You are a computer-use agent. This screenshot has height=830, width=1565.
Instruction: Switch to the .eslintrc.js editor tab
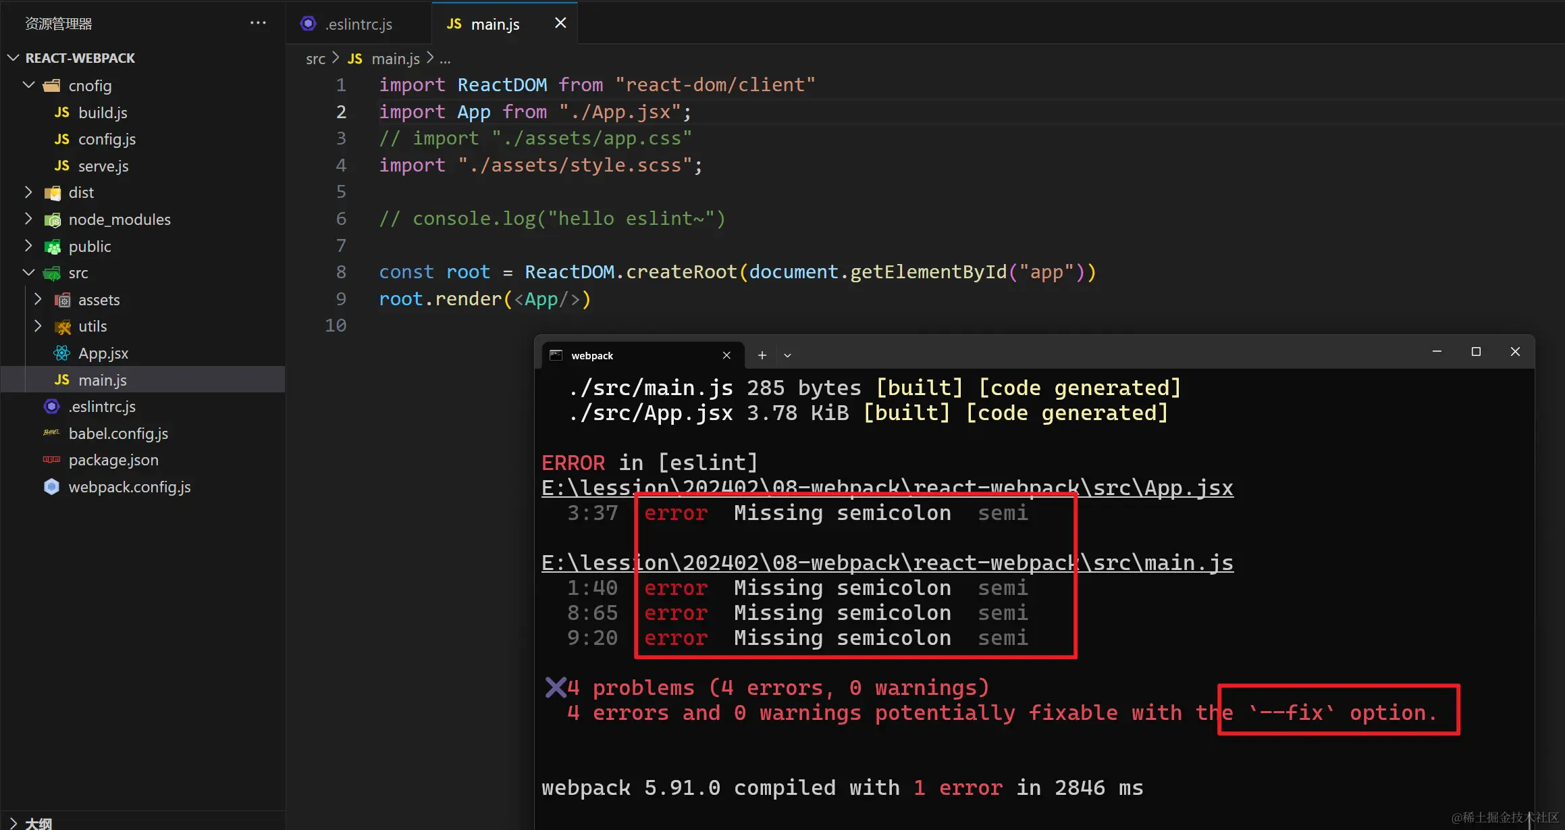(358, 24)
